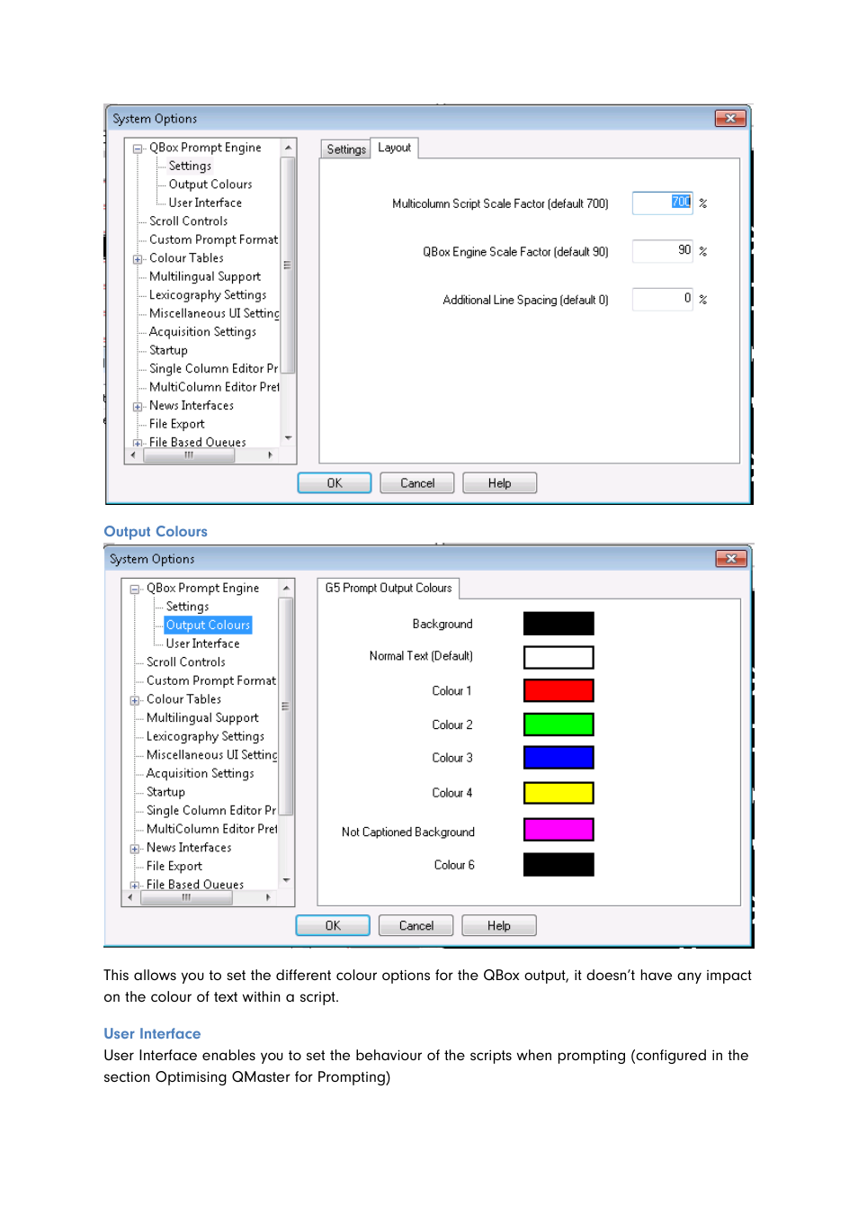858x1215 pixels.
Task: Select Startup in upper dialog tree
Action: [168, 350]
